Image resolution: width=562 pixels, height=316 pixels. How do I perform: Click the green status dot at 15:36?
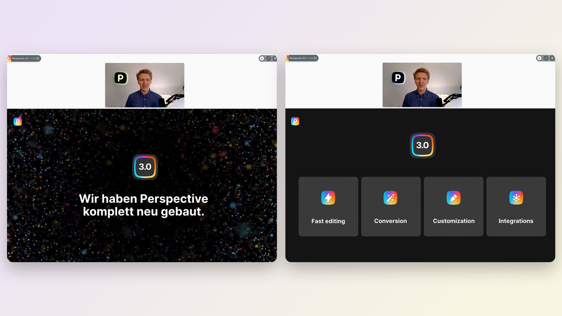click(x=315, y=58)
